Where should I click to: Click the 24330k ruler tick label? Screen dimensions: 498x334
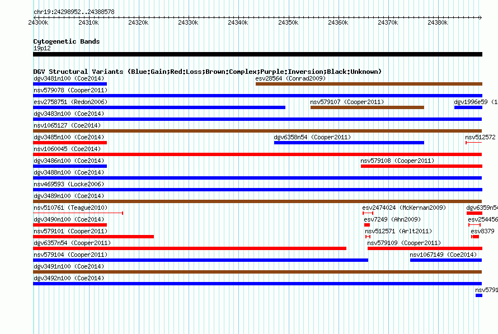[188, 22]
